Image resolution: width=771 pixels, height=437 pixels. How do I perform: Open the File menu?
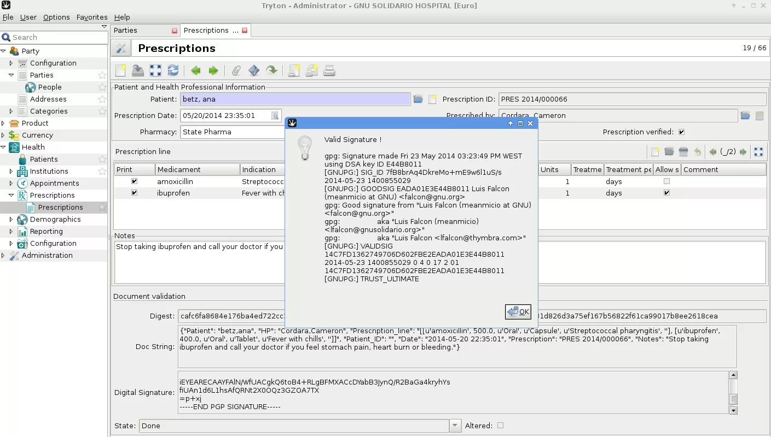point(8,17)
